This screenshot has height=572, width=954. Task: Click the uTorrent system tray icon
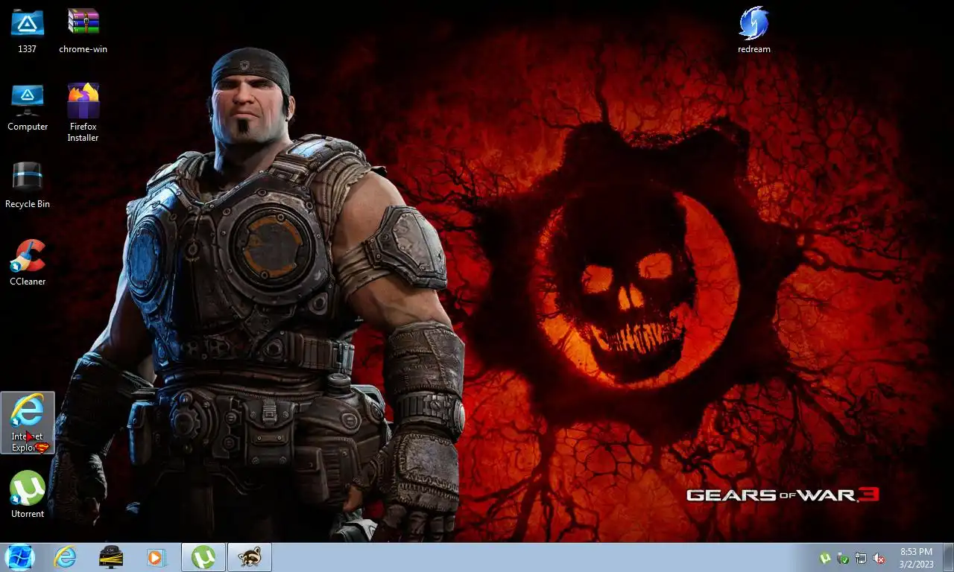coord(825,558)
